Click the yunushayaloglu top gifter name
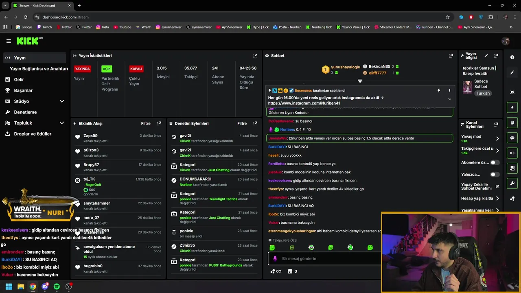 [346, 67]
